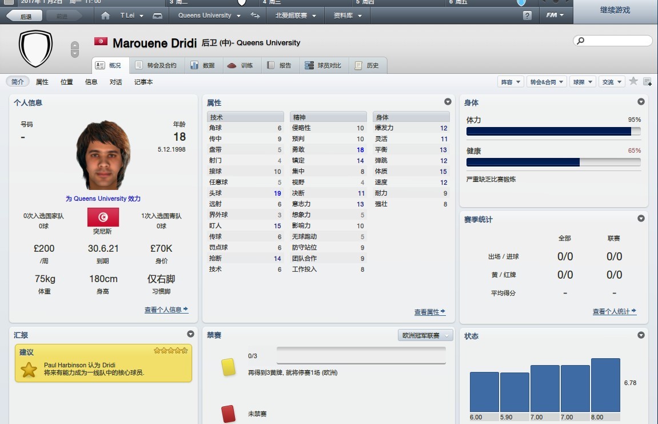Viewport: 658px width, 424px height.
Task: Add player to favourites with the star icon
Action: tap(633, 81)
